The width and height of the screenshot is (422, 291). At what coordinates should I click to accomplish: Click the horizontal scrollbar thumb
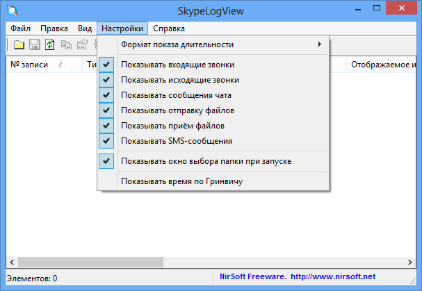pos(90,262)
